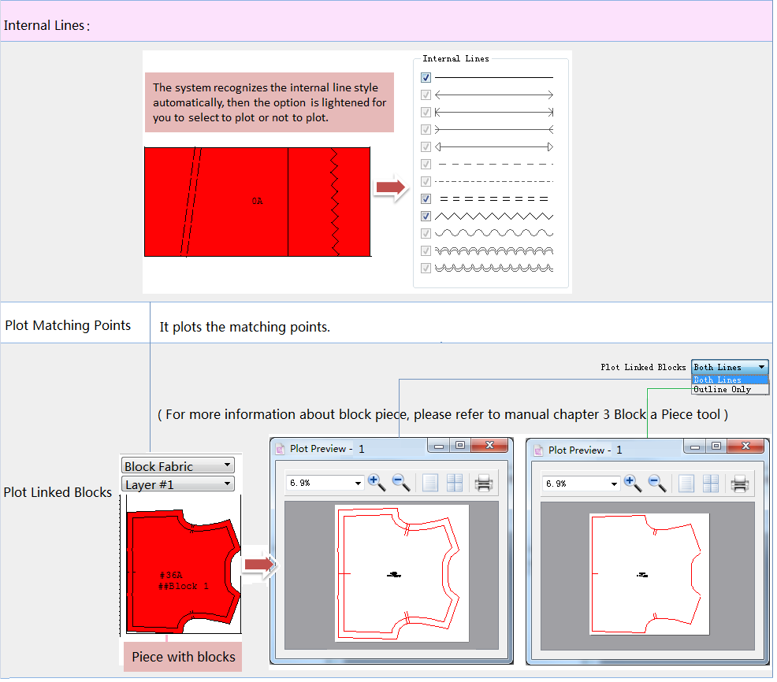Click the red piece labeled #36A Block 1
Image resolution: width=777 pixels, height=682 pixels.
(177, 571)
